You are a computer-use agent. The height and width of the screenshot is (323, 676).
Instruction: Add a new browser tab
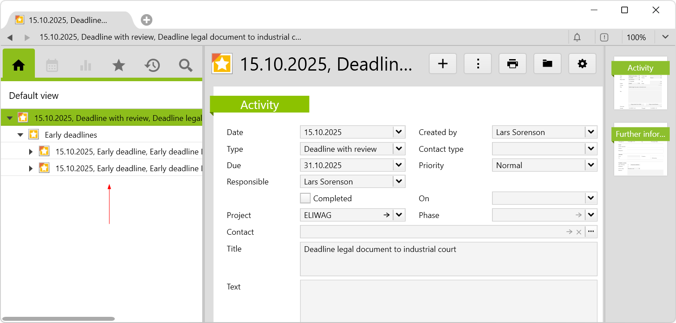tap(147, 20)
